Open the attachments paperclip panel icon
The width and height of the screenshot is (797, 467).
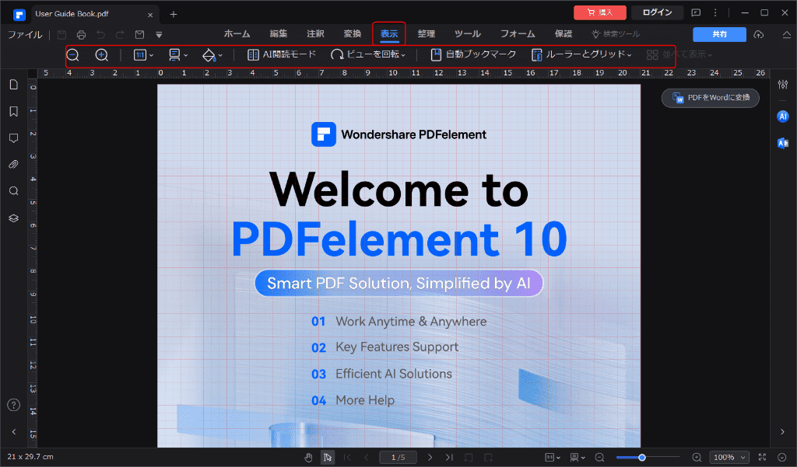tap(14, 165)
